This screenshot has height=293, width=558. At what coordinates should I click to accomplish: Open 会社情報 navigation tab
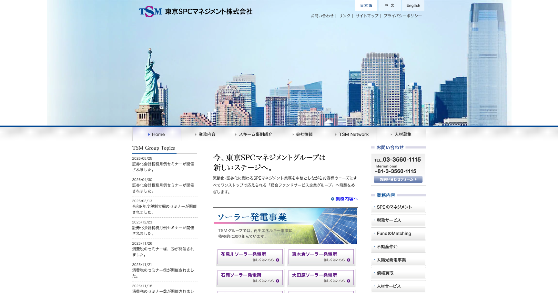pos(304,134)
